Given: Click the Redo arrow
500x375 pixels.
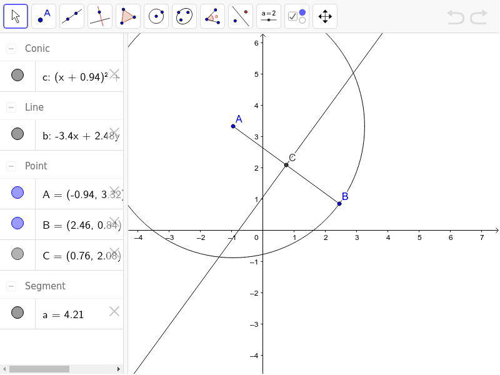Looking at the screenshot, I should tap(479, 17).
